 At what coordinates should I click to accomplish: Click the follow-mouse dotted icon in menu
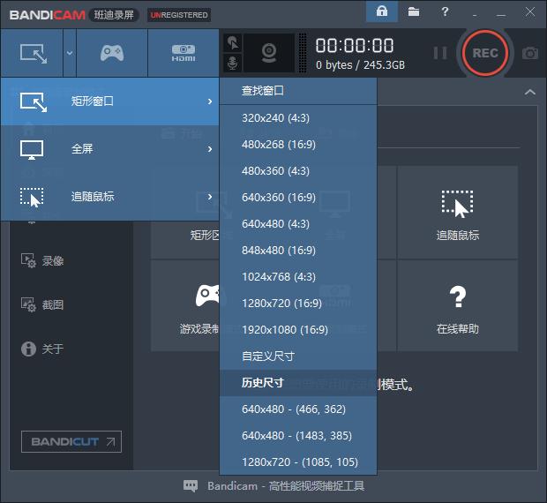click(32, 198)
